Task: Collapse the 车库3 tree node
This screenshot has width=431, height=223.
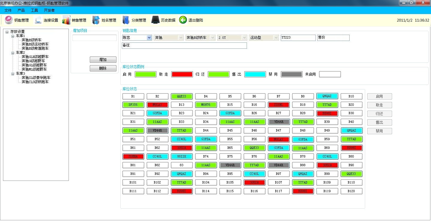Action: [x=13, y=74]
